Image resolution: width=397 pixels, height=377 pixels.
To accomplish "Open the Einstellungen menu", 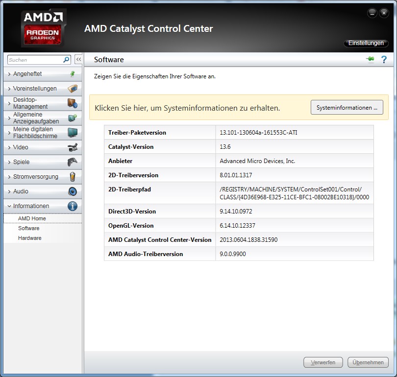I will coord(366,43).
